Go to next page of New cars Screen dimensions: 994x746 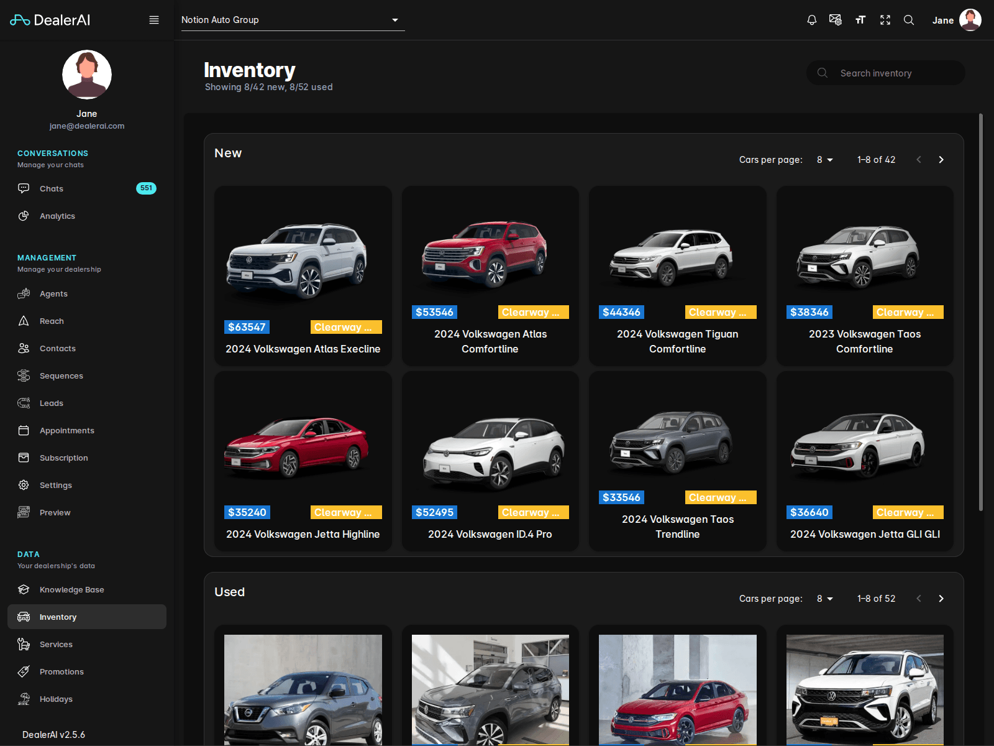941,159
